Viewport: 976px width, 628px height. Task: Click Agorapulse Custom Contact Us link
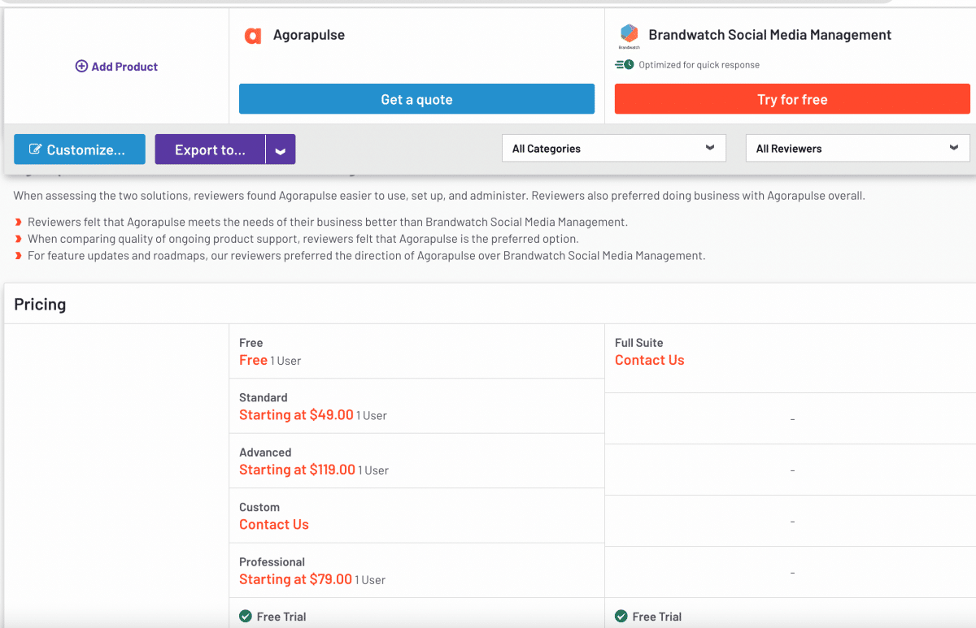tap(274, 525)
